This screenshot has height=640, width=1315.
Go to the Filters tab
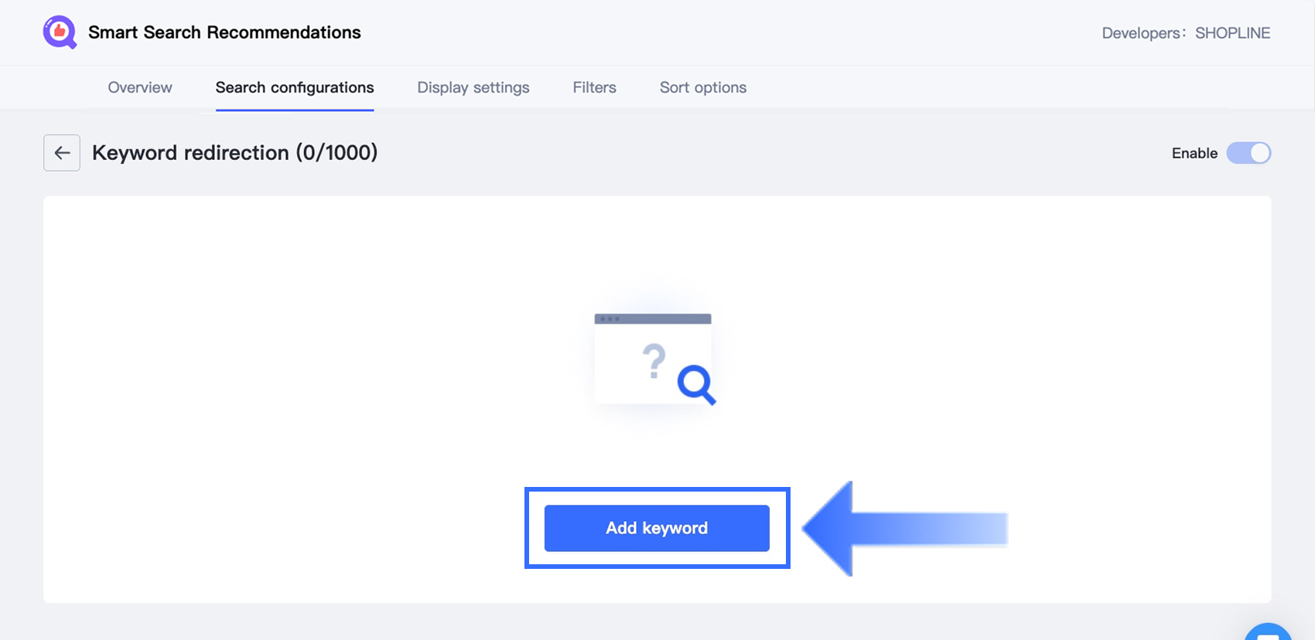click(594, 87)
